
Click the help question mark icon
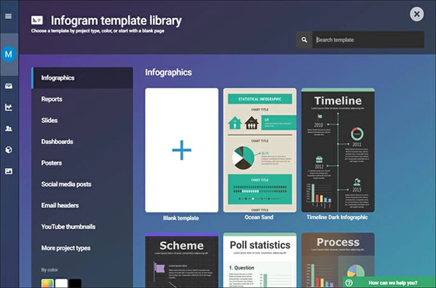(349, 283)
